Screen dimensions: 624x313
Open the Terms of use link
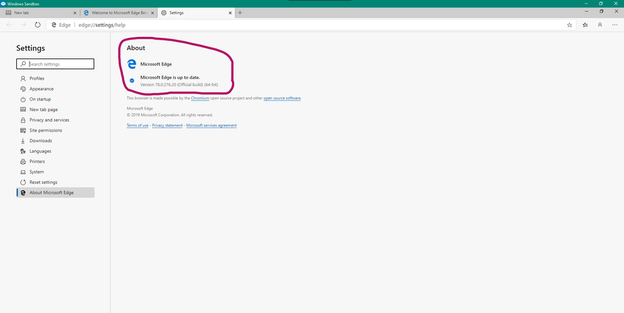point(137,125)
